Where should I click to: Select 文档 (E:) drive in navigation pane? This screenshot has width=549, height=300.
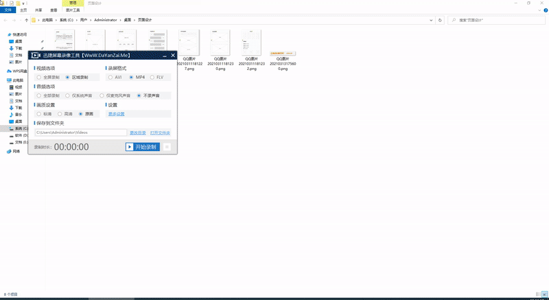pos(19,143)
